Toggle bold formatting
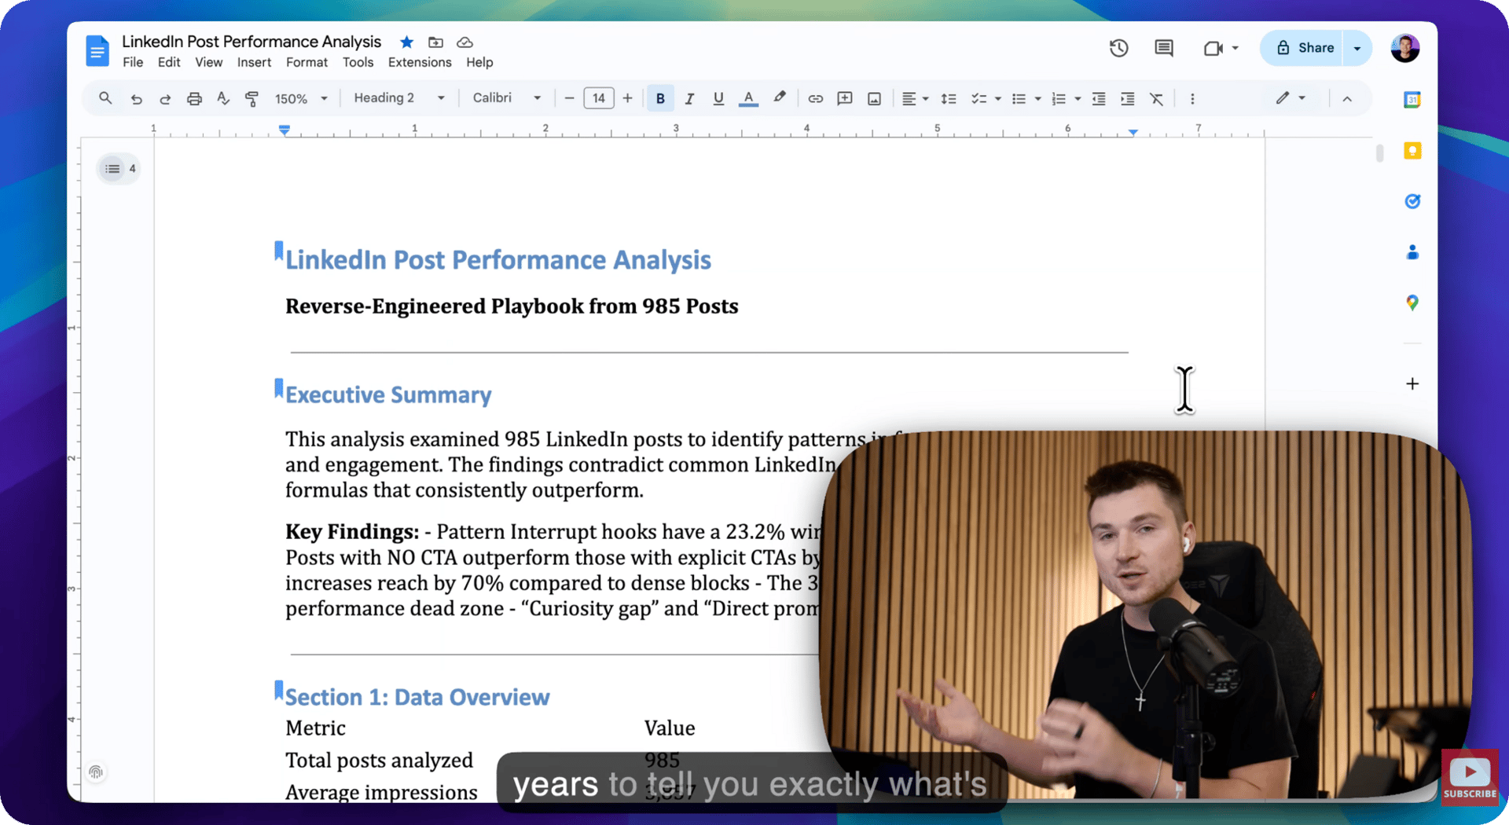The height and width of the screenshot is (825, 1509). (660, 99)
